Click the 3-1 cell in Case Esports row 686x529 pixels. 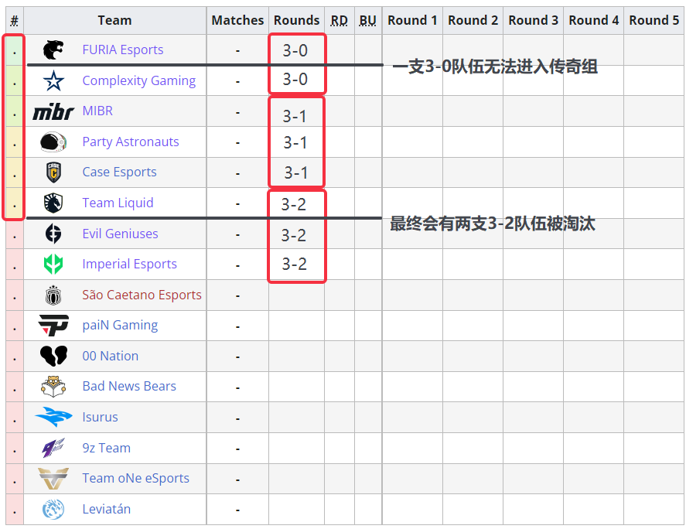[296, 173]
